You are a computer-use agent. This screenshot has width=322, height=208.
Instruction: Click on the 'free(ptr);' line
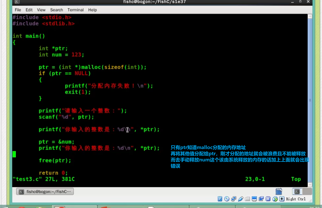(55, 161)
